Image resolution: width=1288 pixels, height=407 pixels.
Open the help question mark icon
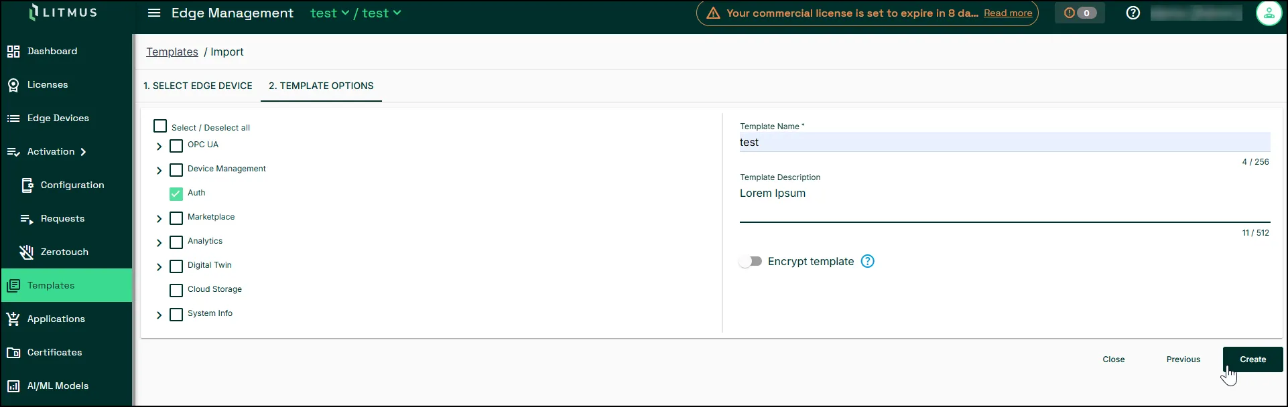(1133, 13)
